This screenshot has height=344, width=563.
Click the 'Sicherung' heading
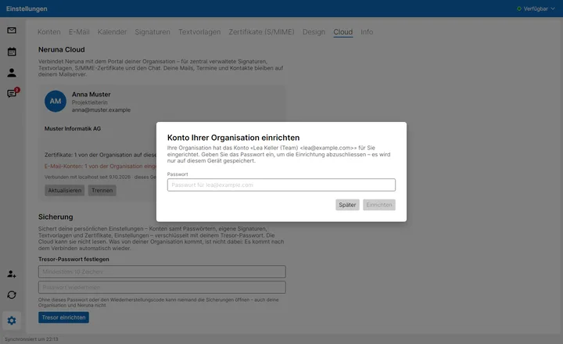[x=56, y=217]
